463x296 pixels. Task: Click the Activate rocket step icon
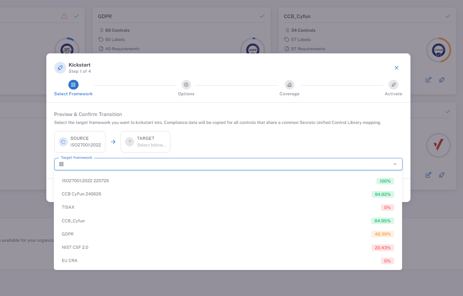point(393,85)
